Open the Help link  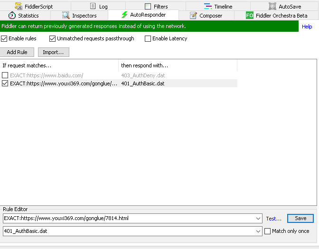coord(307,27)
